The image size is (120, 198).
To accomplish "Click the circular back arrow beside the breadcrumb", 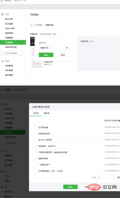I will (32, 25).
